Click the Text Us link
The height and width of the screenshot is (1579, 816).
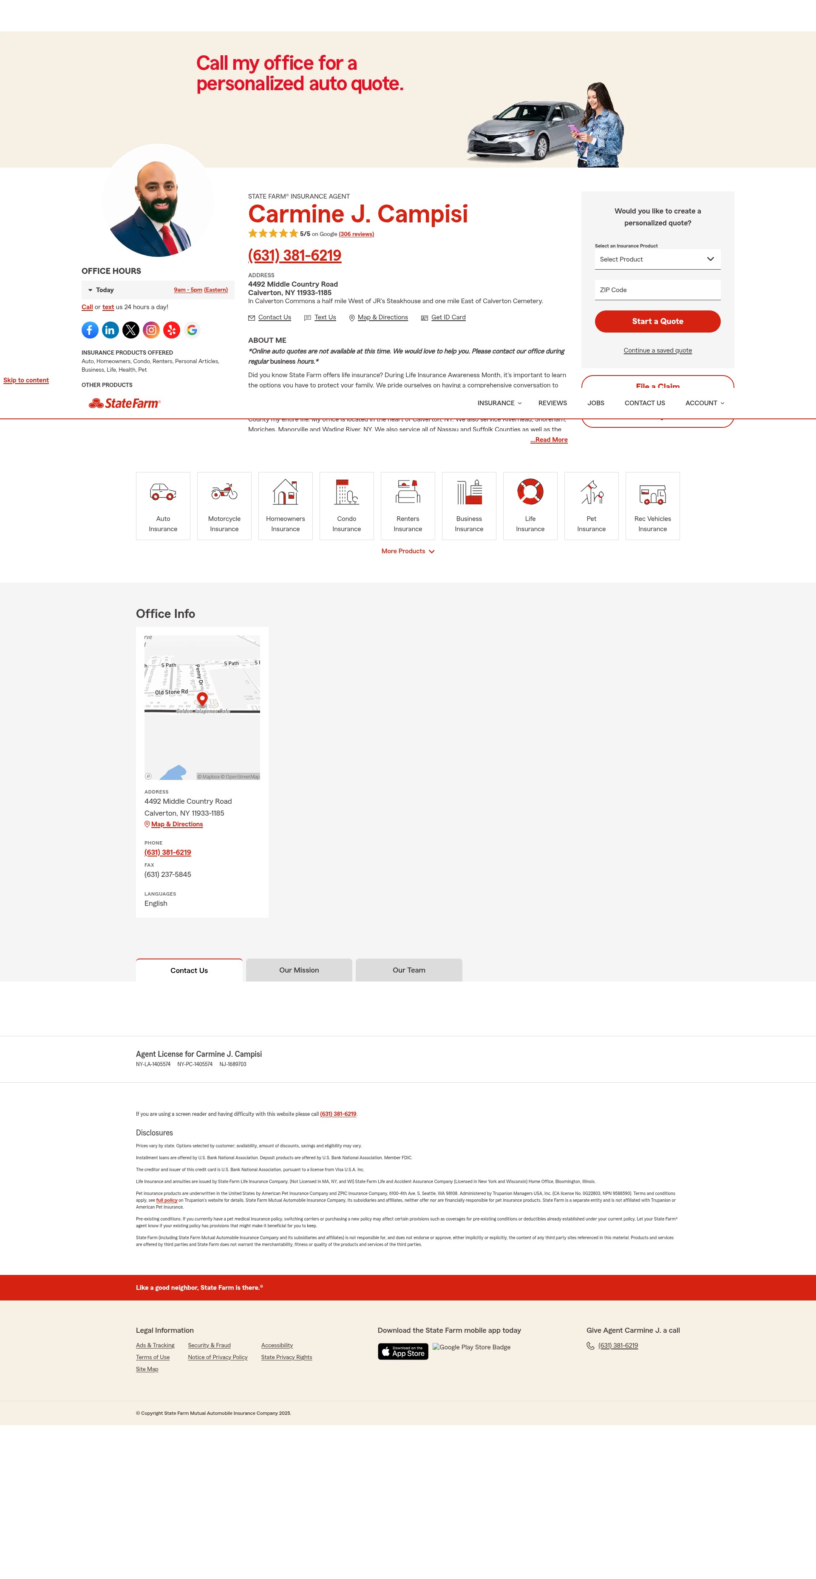(x=320, y=318)
